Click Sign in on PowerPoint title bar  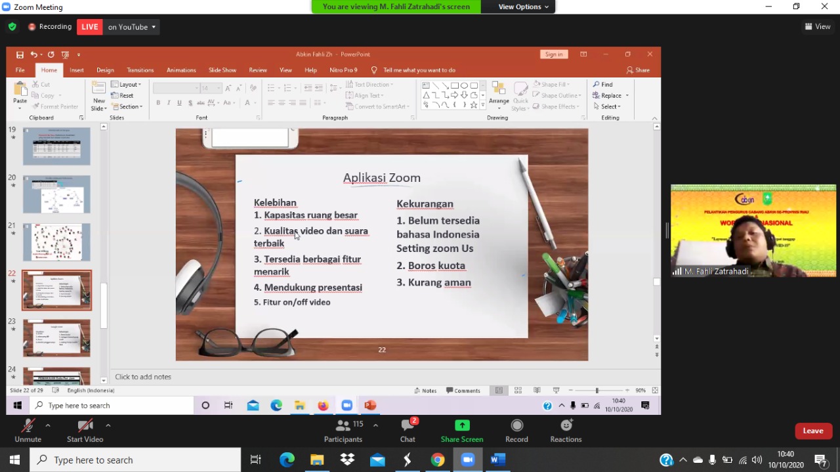[554, 54]
